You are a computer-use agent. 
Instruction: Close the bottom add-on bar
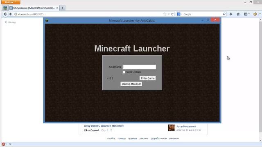pos(10,144)
